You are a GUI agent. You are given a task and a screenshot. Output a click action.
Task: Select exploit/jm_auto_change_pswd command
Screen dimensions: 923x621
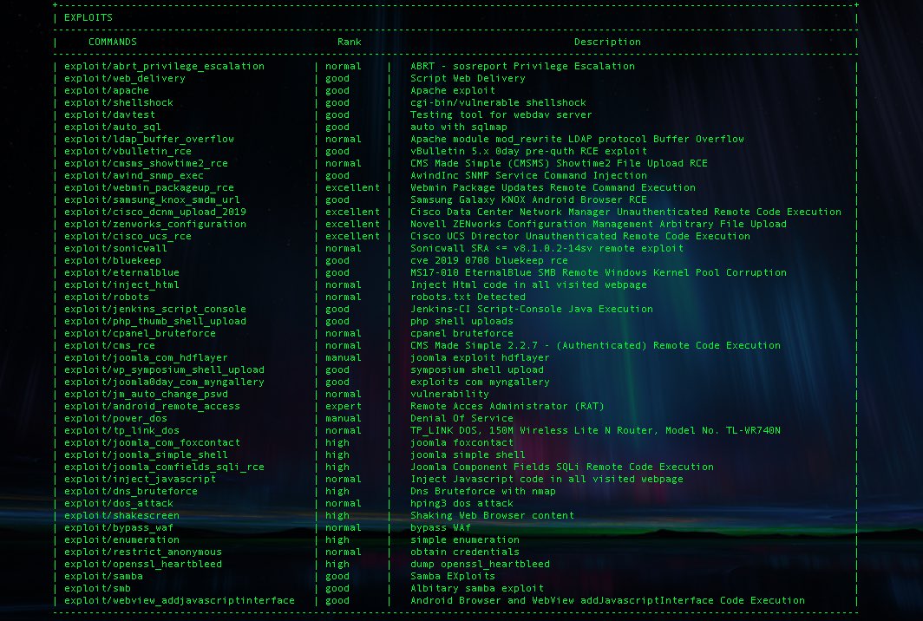[x=146, y=395]
